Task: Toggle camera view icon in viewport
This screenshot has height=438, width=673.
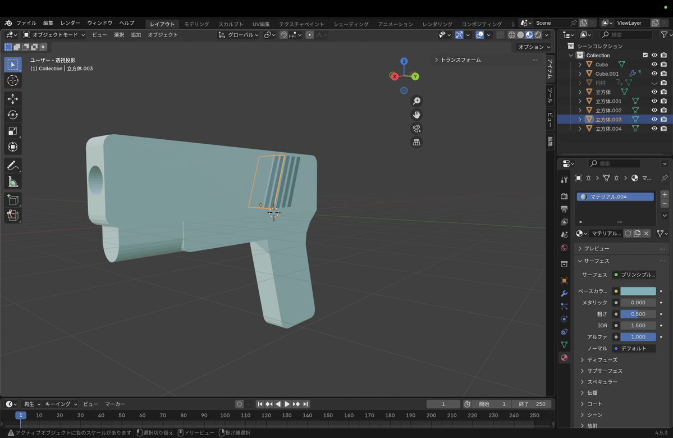Action: coord(416,129)
